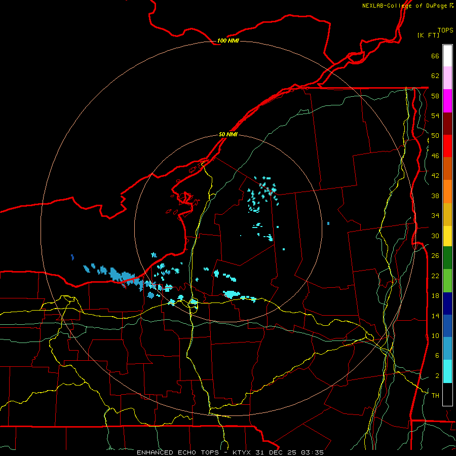
Task: Click the bright red 46-50 K FT swatch
Action: click(447, 146)
